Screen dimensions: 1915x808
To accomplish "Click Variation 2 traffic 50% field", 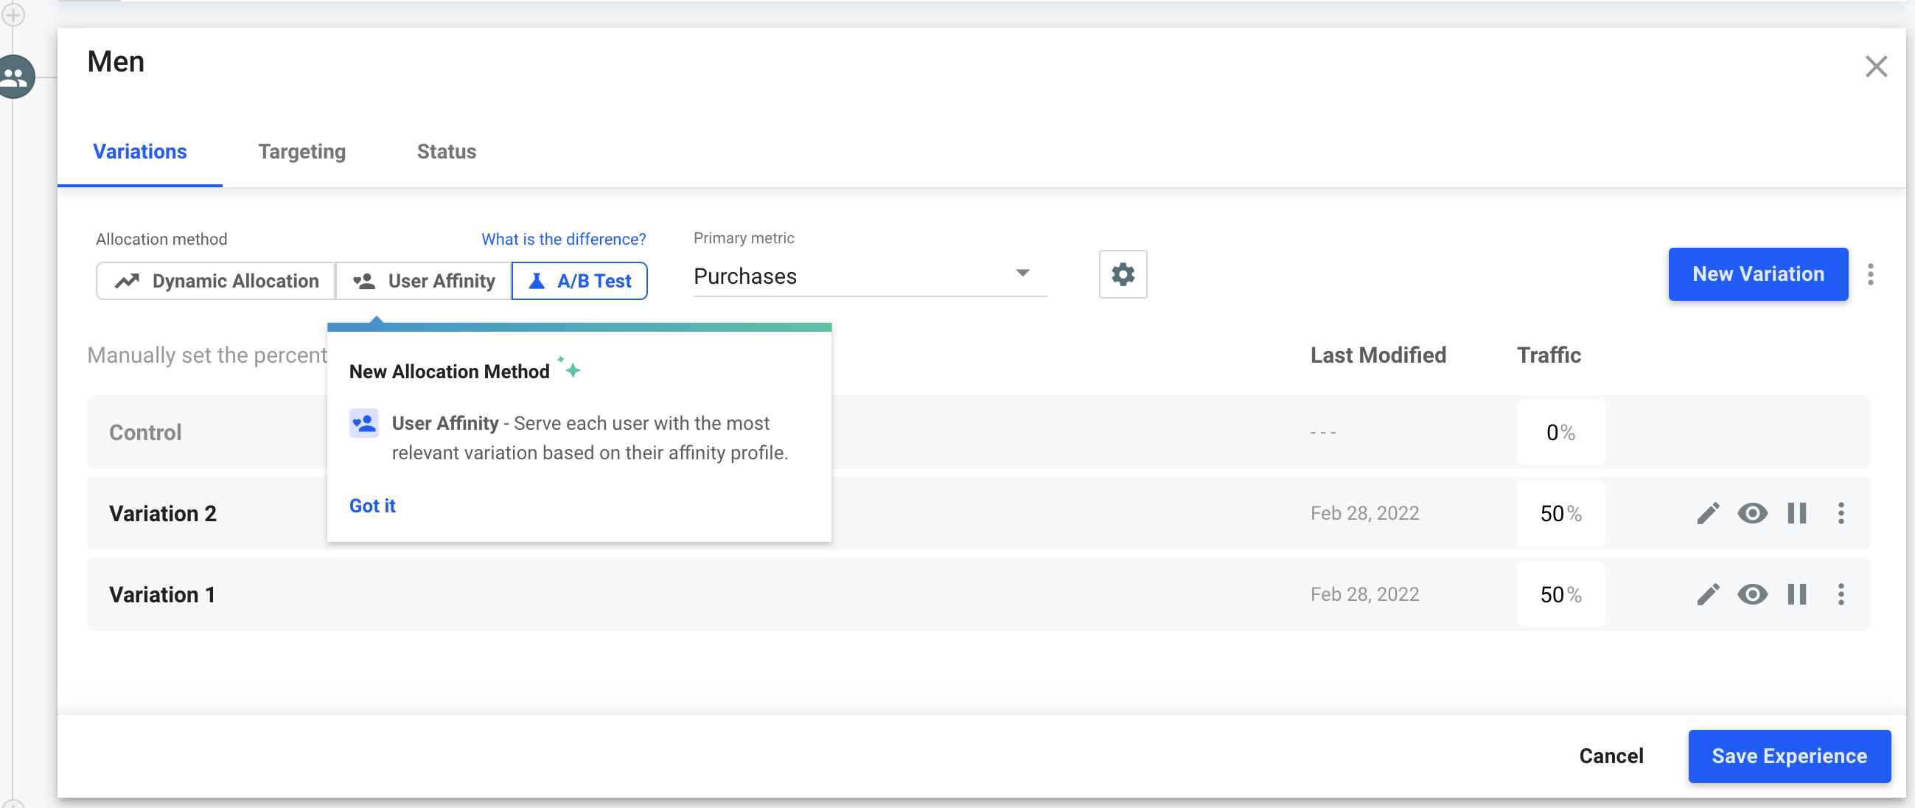I will point(1560,514).
